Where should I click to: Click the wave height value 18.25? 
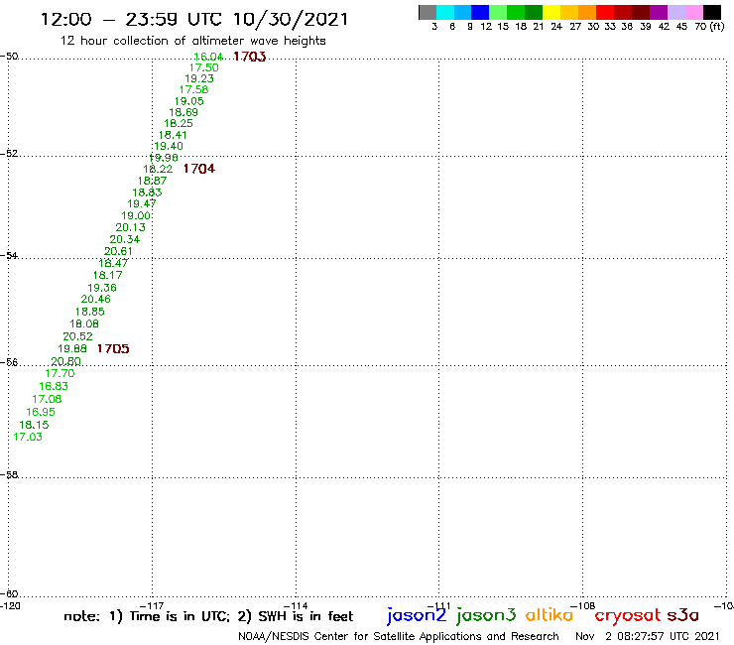click(179, 123)
